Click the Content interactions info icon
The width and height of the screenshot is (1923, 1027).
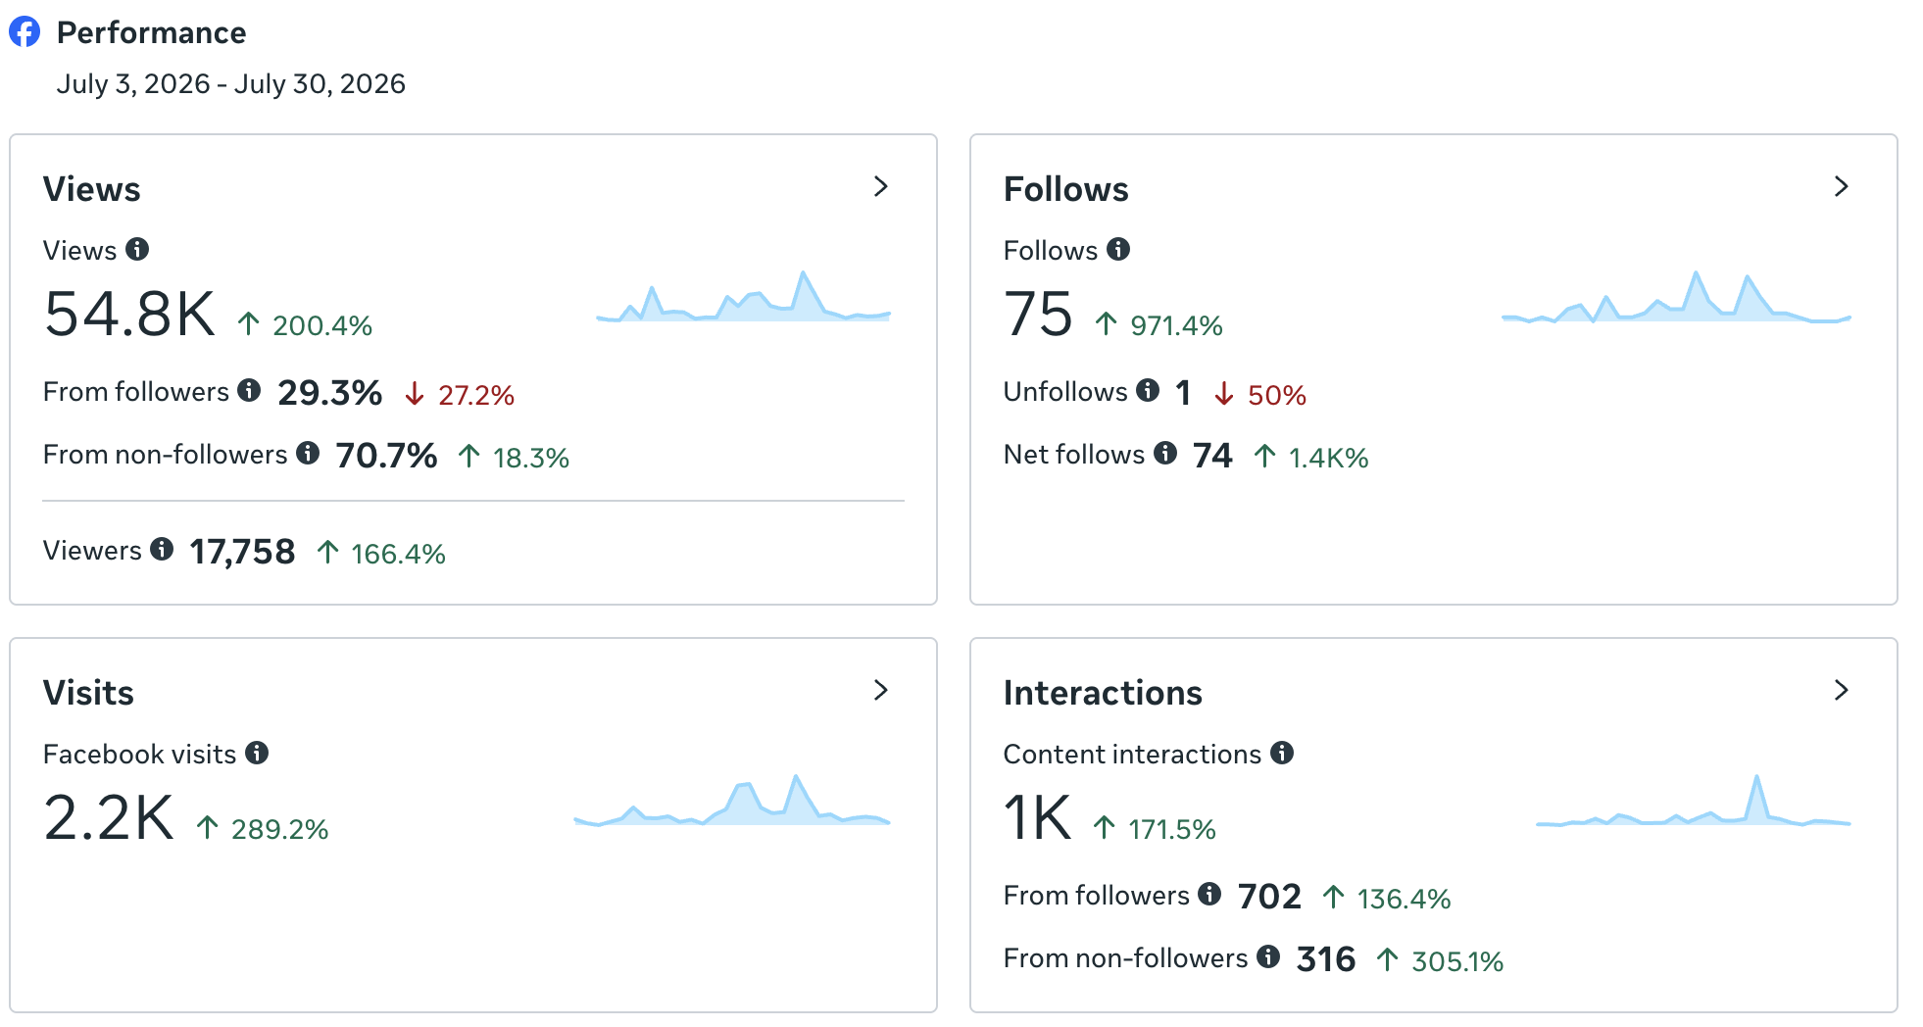coord(1282,753)
